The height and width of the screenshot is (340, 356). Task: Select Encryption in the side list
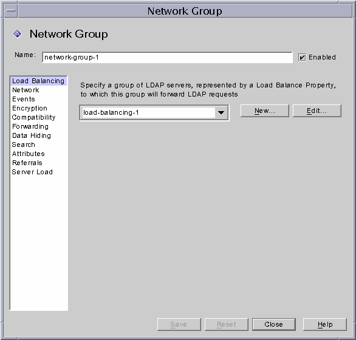tap(39, 108)
